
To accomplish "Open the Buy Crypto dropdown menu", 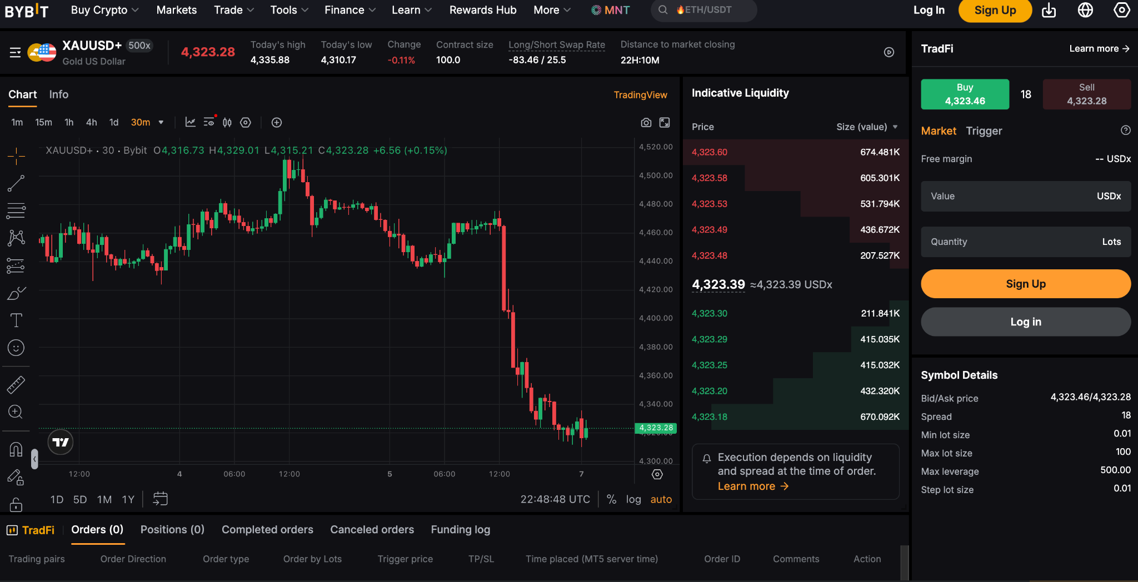I will tap(105, 10).
